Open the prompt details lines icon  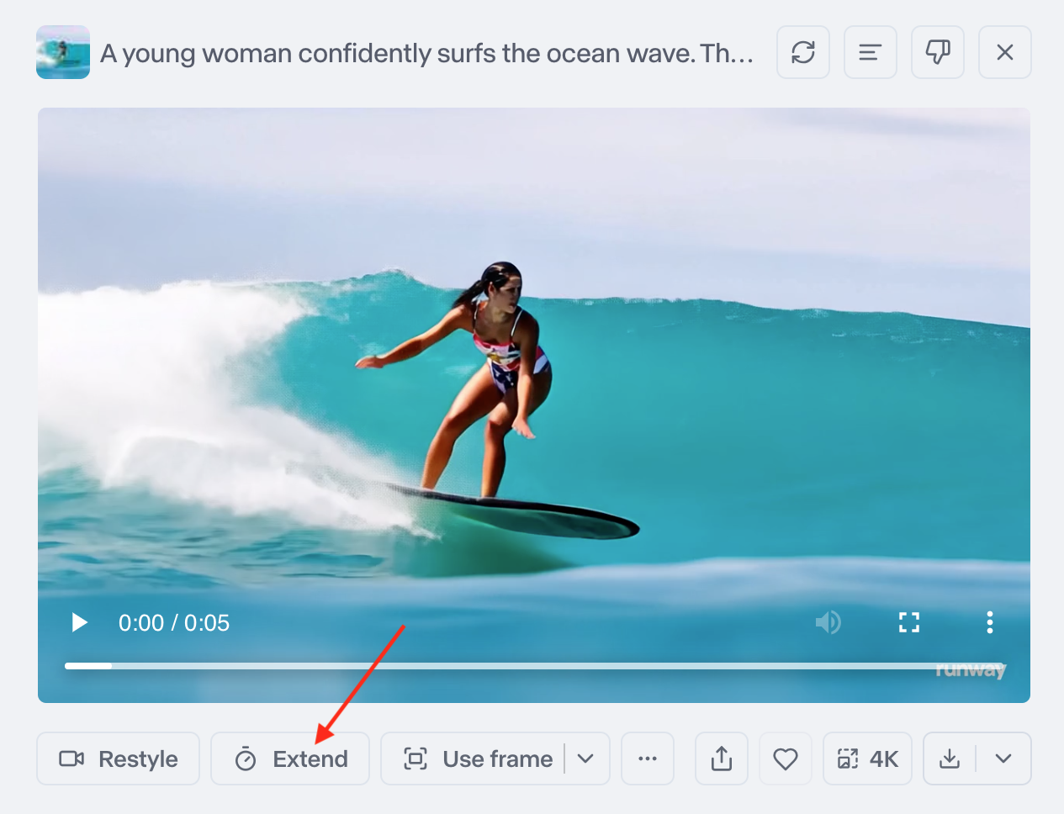(871, 52)
